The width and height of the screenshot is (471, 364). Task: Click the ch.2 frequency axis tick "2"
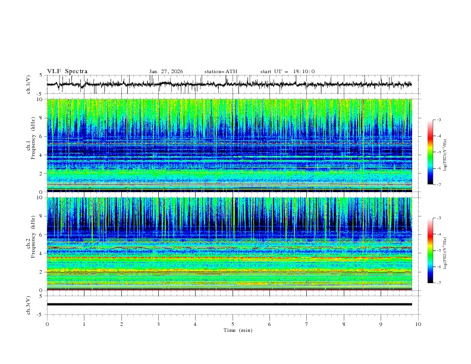[42, 272]
